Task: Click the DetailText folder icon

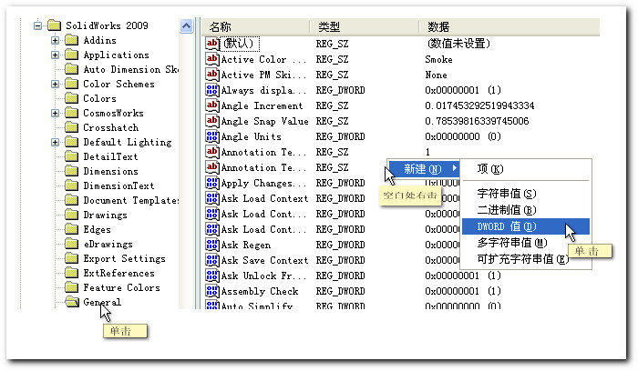Action: tap(72, 156)
